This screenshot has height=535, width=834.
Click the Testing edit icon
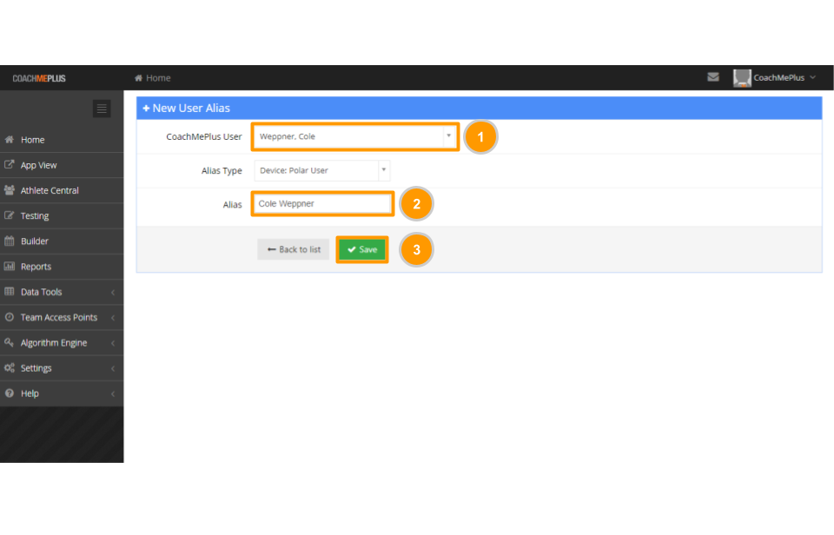coord(10,215)
